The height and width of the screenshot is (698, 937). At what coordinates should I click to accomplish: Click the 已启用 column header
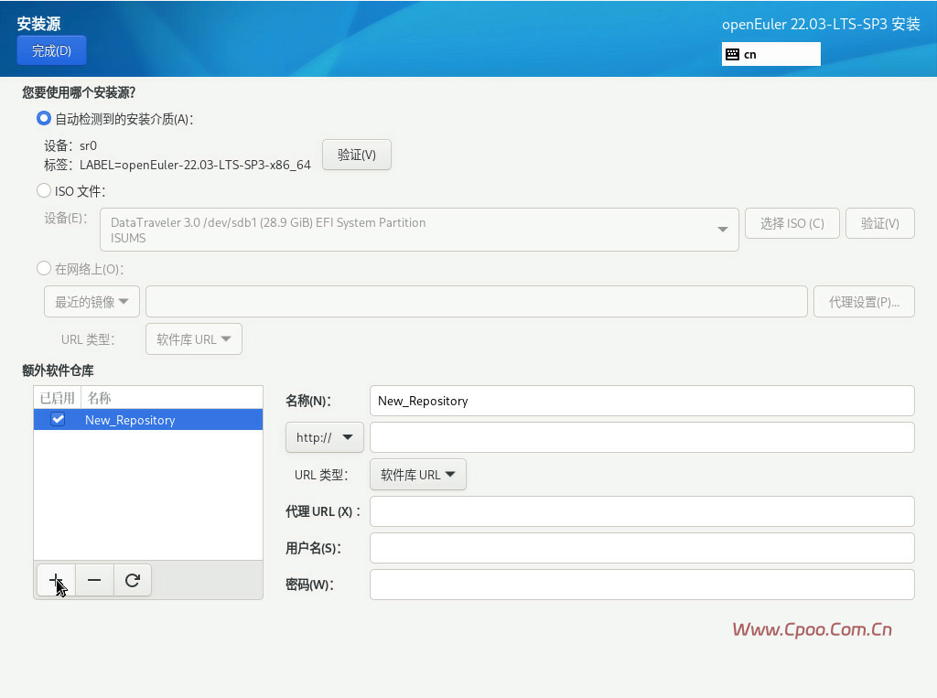point(58,398)
